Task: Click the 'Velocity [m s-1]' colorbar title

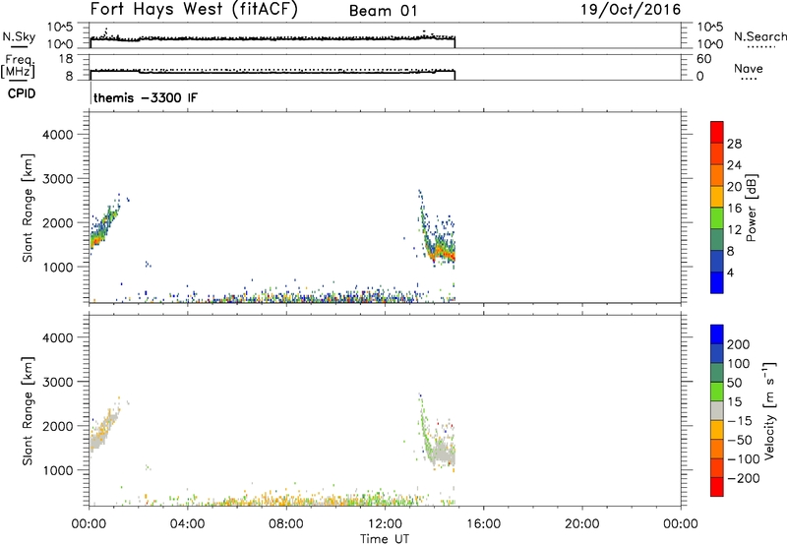Action: [x=769, y=410]
